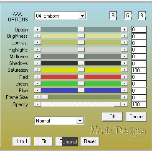Image resolution: width=152 pixels, height=151 pixels.
Task: Click the left arrow of the Opacity slider
Action: [x=38, y=104]
